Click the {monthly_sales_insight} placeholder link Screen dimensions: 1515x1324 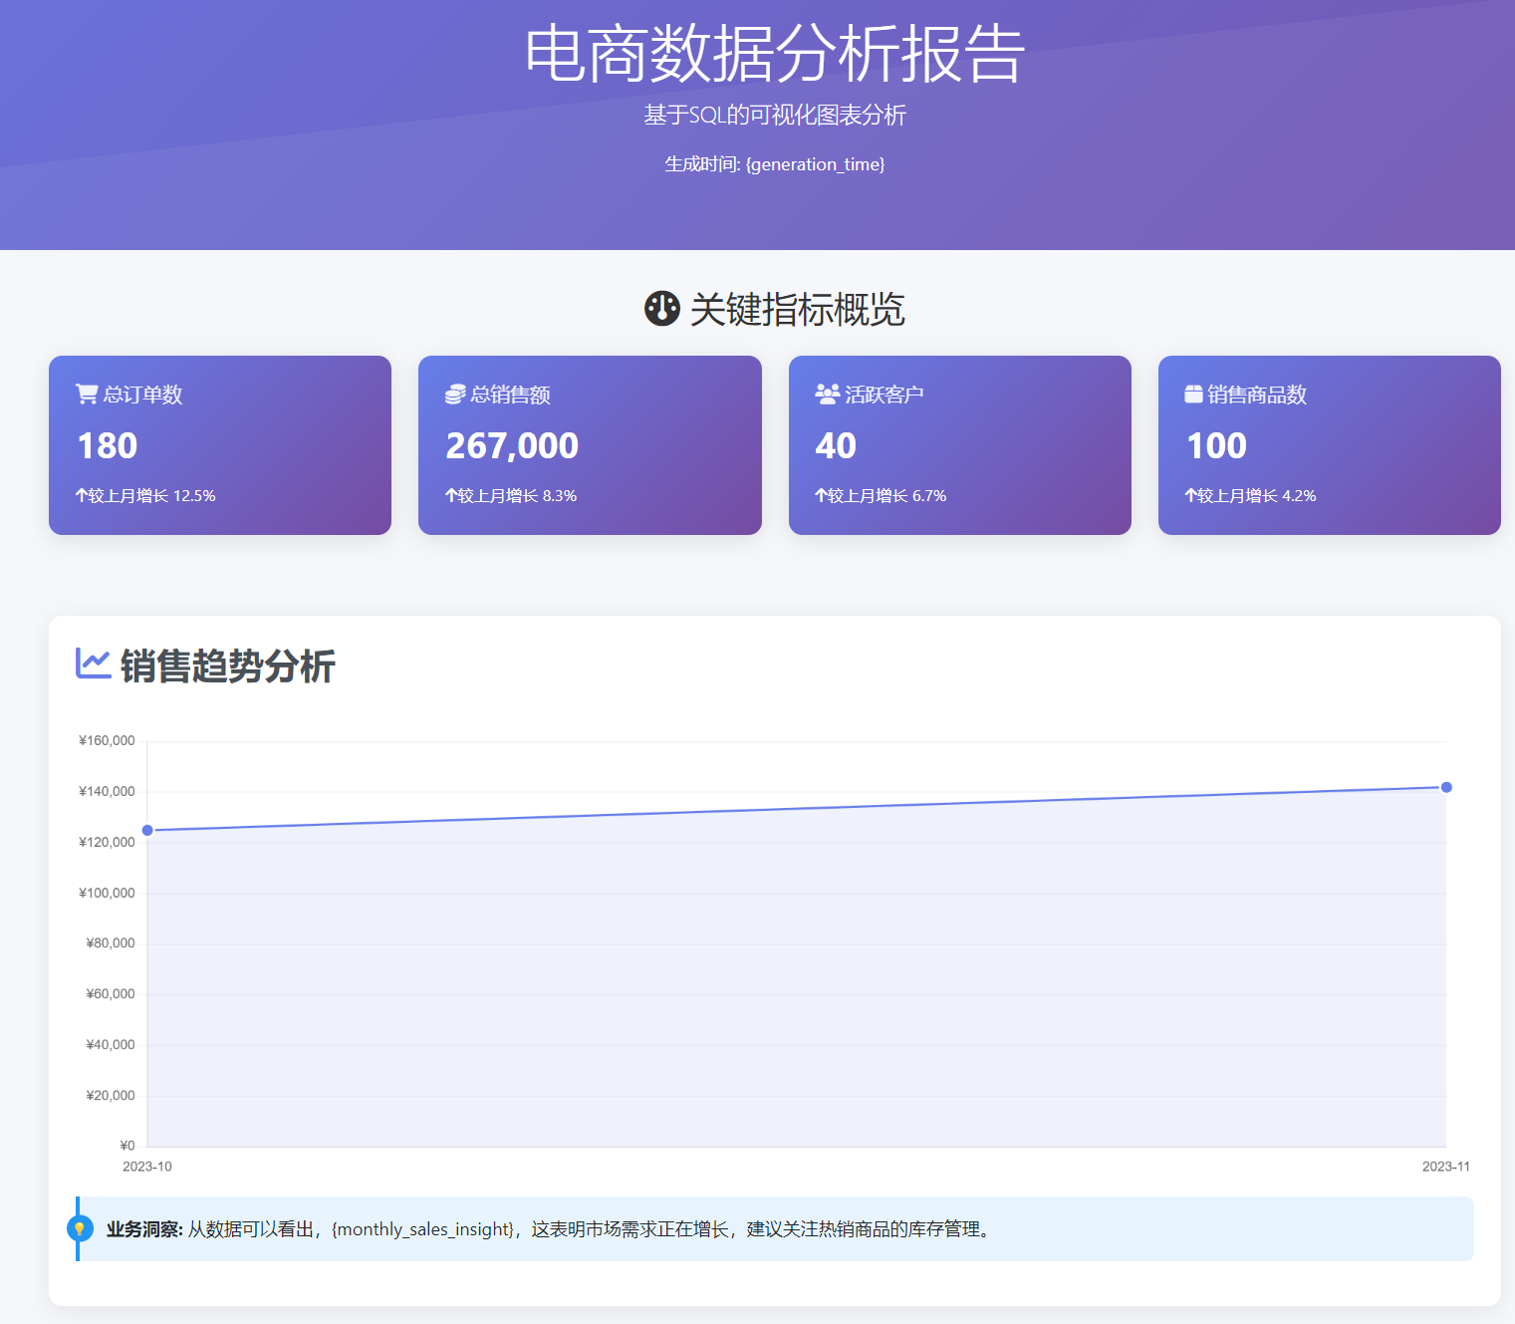click(421, 1228)
